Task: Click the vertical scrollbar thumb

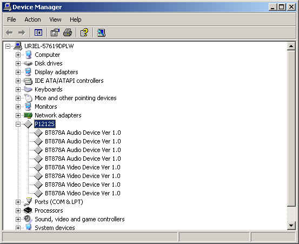Action: click(291, 128)
